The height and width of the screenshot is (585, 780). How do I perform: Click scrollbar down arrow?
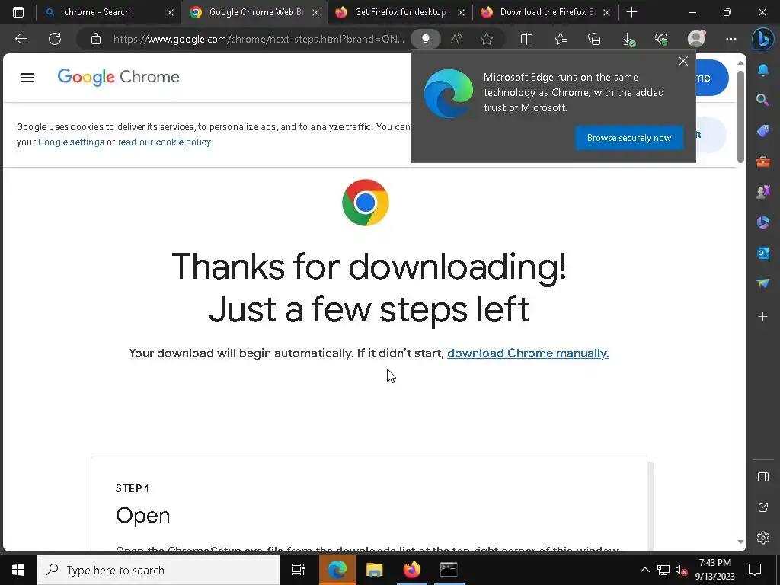point(740,542)
